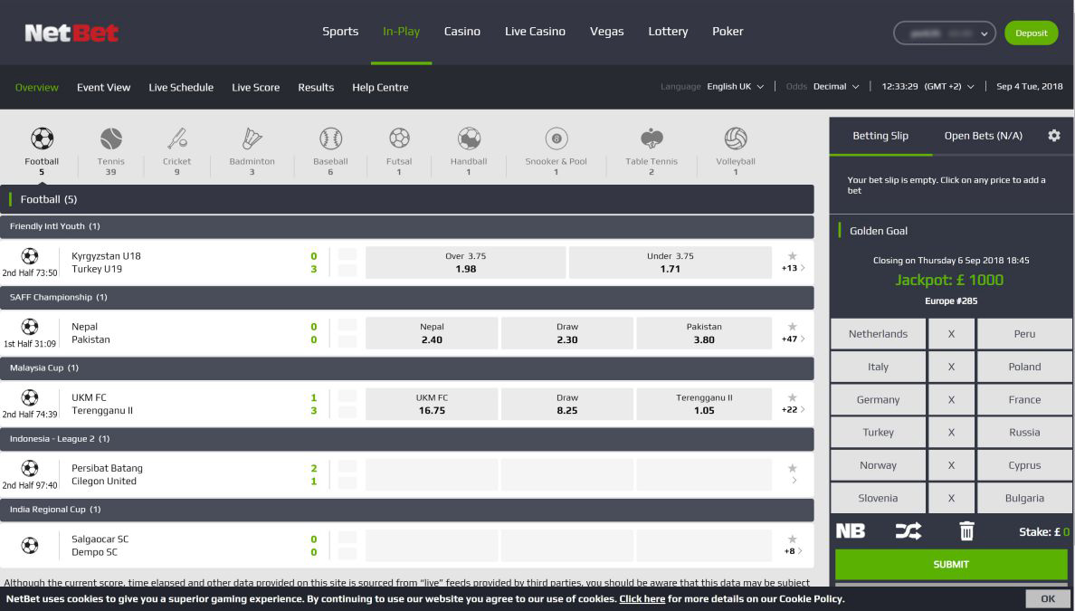
Task: Pick draw X for Italy vs Poland
Action: (x=951, y=367)
